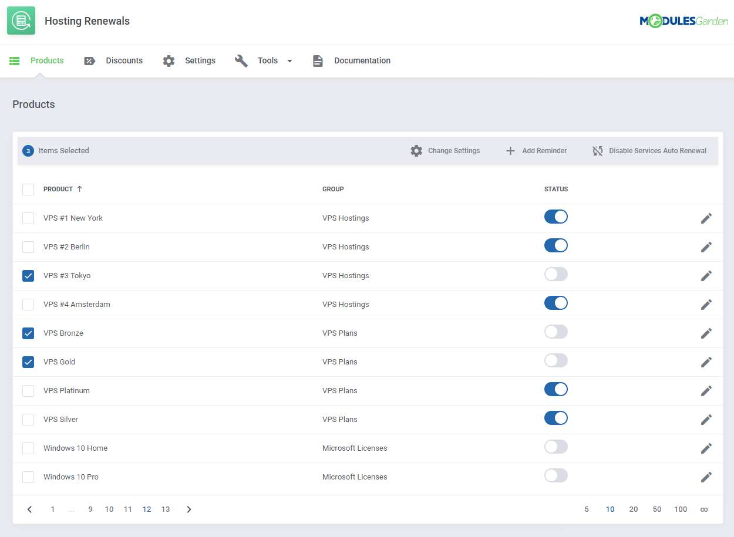Uncheck the VPS Bronze selection checkbox
Image resolution: width=734 pixels, height=537 pixels.
[x=28, y=333]
